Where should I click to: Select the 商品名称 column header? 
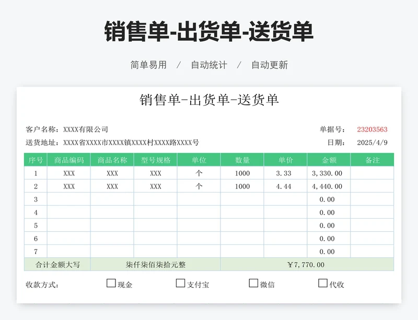112,160
